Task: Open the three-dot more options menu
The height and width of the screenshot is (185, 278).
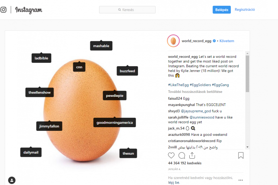Action: point(240,180)
